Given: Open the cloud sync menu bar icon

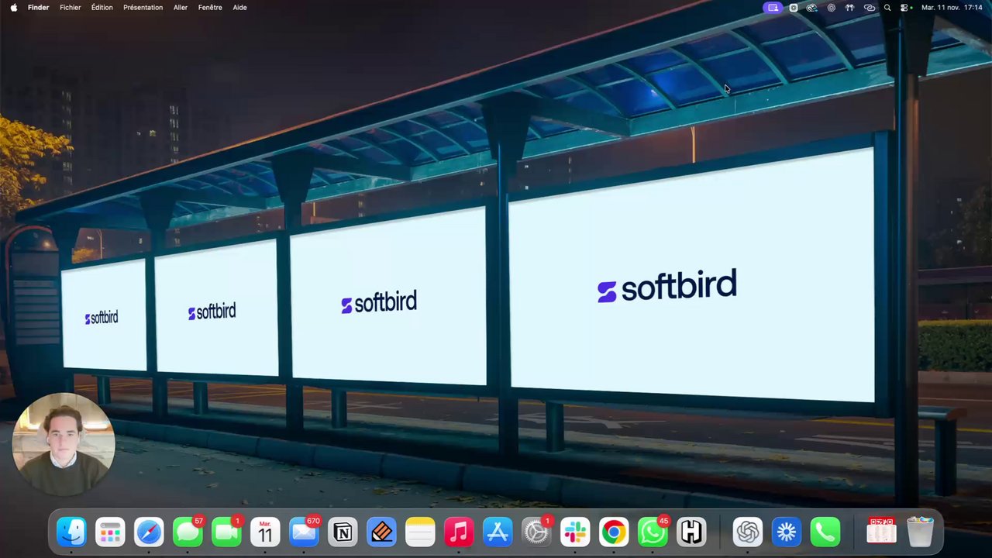Looking at the screenshot, I should pos(812,7).
